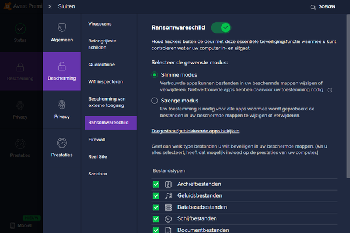Click the Zoeken magnifier icon

pos(314,7)
